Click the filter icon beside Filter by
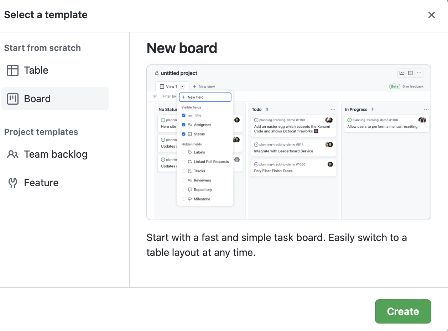Screen dimensions: 448x331 (155, 96)
